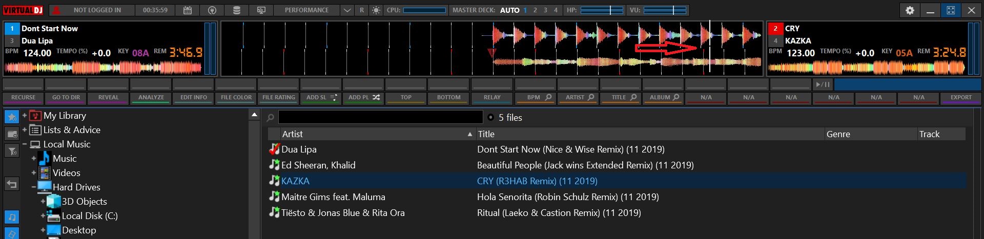The width and height of the screenshot is (984, 239).
Task: Search by BPM magnifier button
Action: click(536, 98)
